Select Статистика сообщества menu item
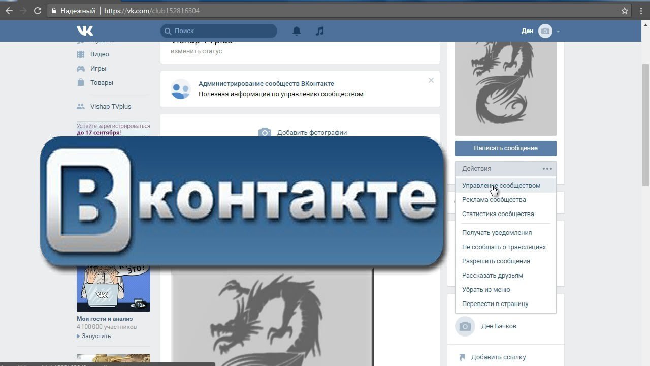This screenshot has width=650, height=366. click(498, 214)
